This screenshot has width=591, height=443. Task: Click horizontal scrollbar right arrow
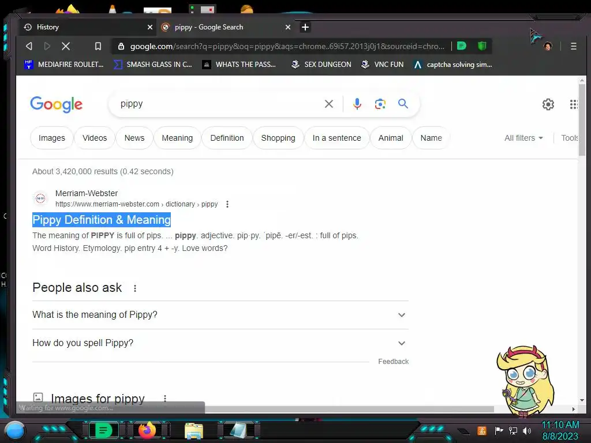574,409
